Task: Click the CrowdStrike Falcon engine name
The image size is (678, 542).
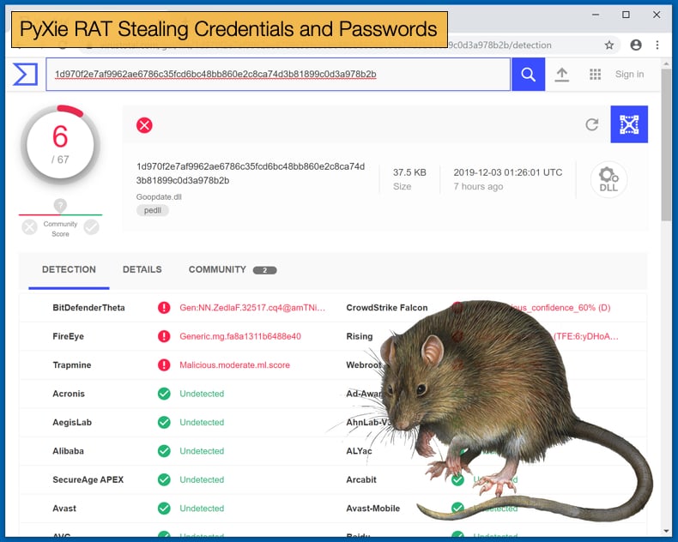Action: (x=386, y=308)
